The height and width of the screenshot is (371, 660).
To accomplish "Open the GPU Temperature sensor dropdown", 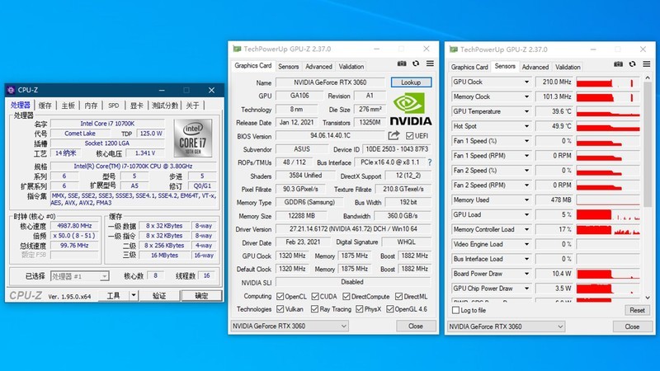I will (x=526, y=111).
